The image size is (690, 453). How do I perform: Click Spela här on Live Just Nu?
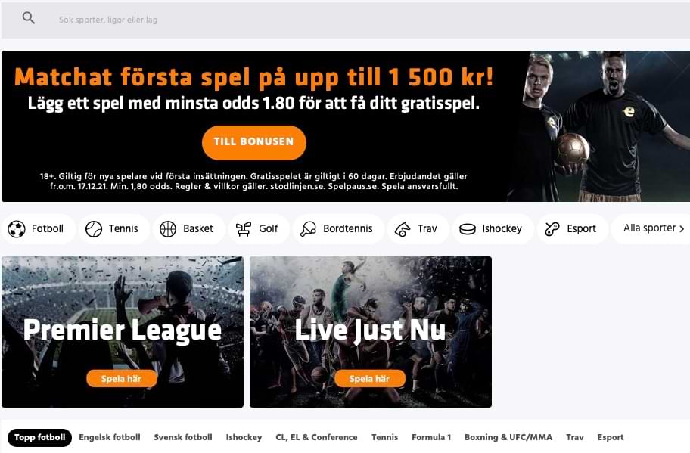point(370,378)
